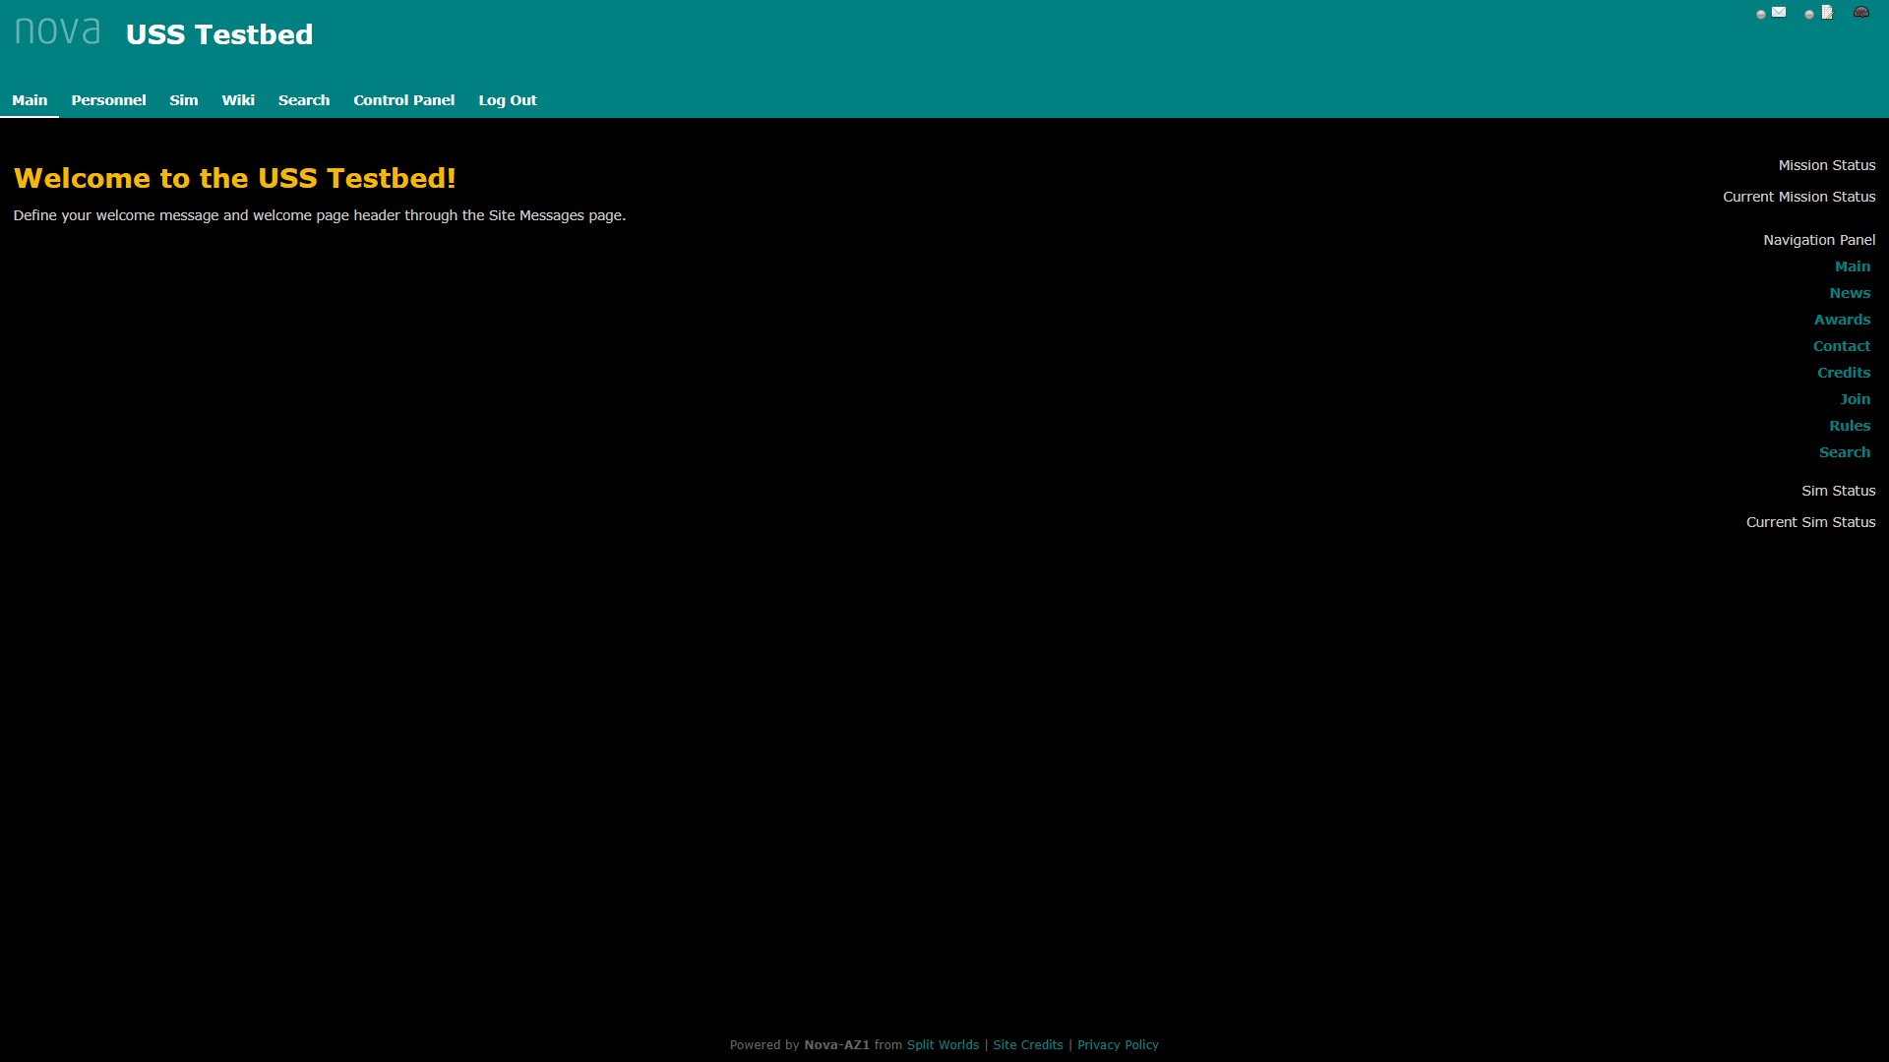Open the Privacy Policy footer link
The width and height of the screenshot is (1889, 1062).
pos(1118,1045)
